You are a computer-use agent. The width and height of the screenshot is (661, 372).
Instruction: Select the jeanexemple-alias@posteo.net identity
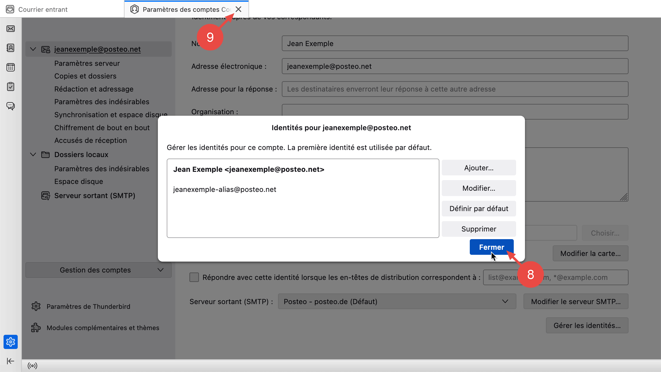225,189
